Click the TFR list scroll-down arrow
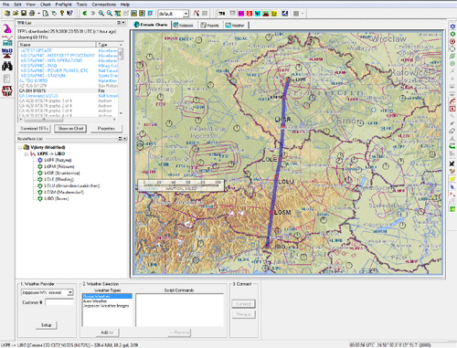The image size is (457, 348). pyautogui.click(x=121, y=113)
